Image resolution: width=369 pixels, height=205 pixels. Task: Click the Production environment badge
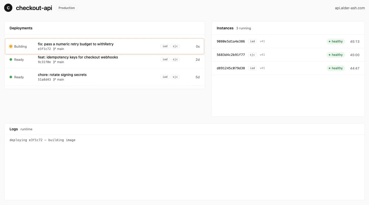tap(66, 8)
